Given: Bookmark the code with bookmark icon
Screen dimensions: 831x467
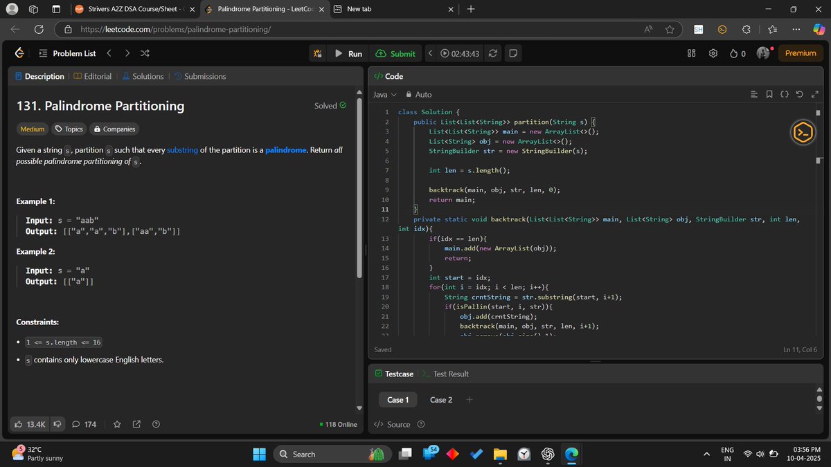Looking at the screenshot, I should [x=769, y=94].
